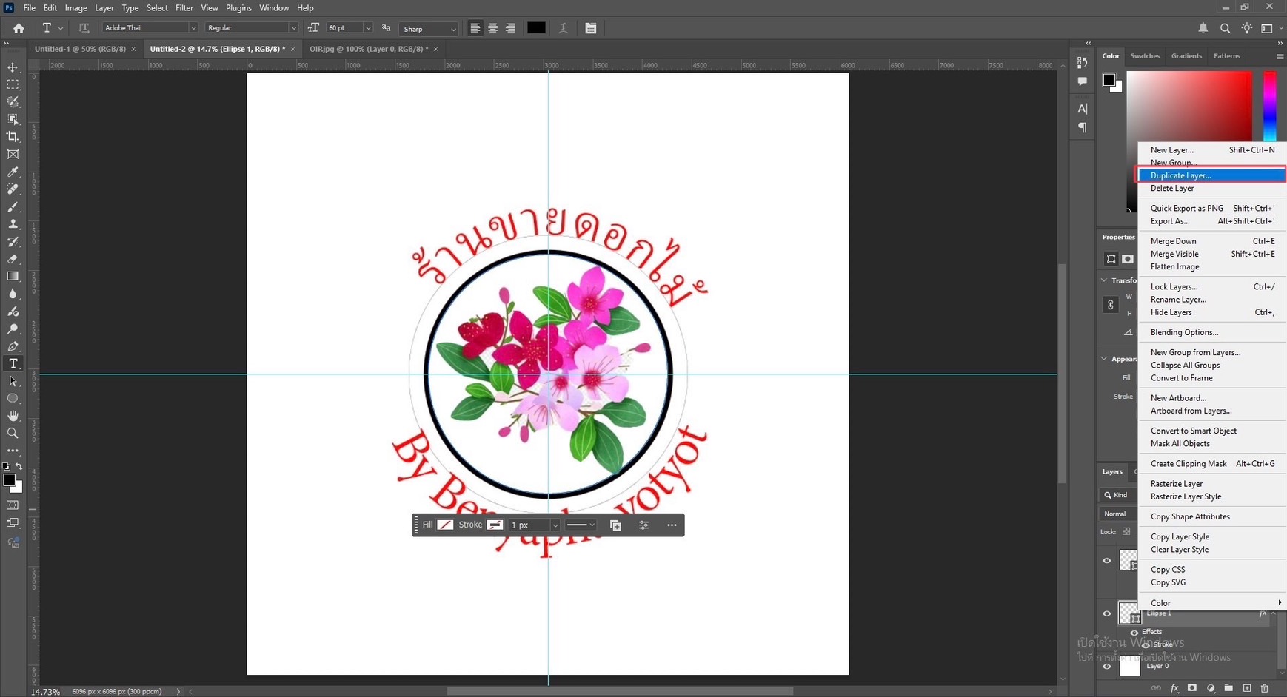Image resolution: width=1287 pixels, height=697 pixels.
Task: Click the Zoom tool in toolbar
Action: 13,434
